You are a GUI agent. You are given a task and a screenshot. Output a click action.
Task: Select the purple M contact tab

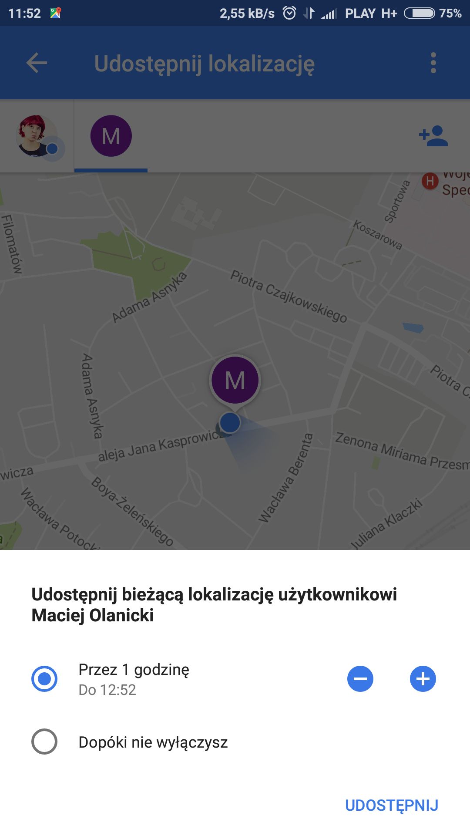111,136
